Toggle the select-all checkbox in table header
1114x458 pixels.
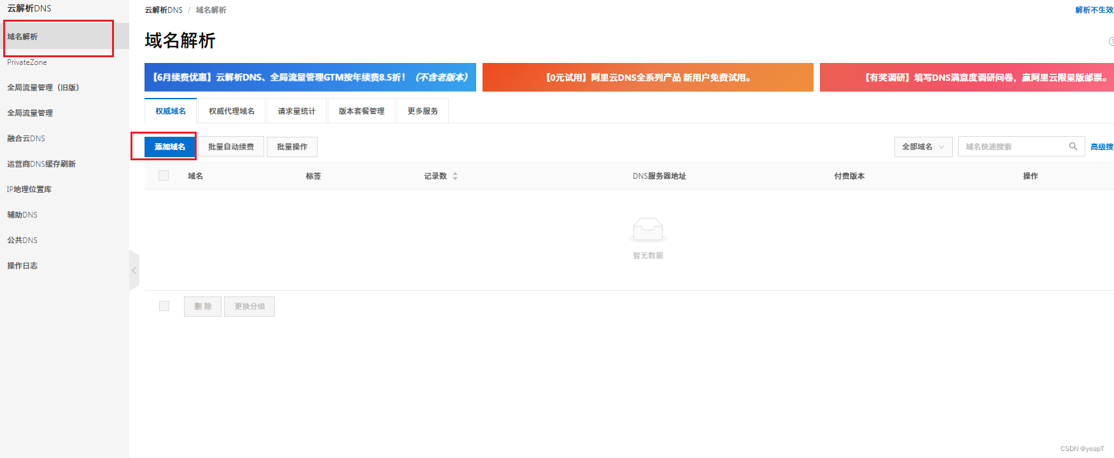coord(164,176)
